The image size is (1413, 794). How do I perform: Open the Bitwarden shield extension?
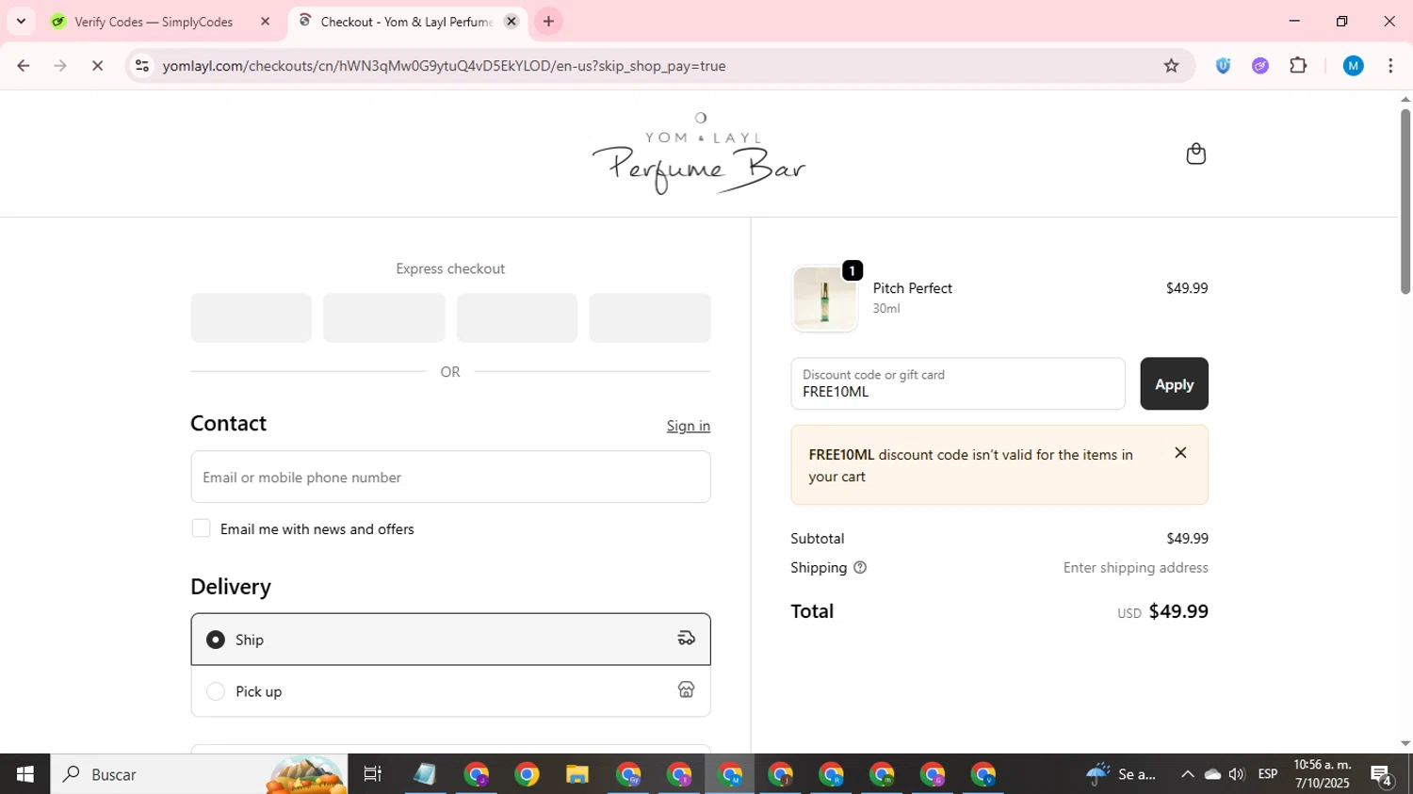point(1223,66)
